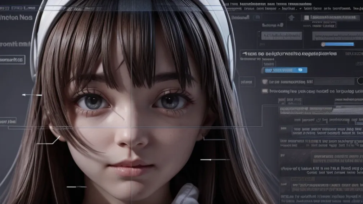Click the shield icon left of the dark input field

265,82
